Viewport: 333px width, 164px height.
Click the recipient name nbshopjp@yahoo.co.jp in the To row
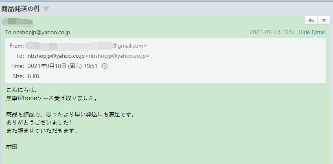(56, 56)
